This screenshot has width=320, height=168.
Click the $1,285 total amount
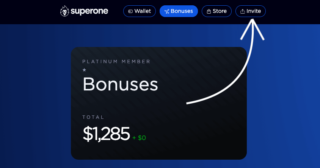(106, 134)
